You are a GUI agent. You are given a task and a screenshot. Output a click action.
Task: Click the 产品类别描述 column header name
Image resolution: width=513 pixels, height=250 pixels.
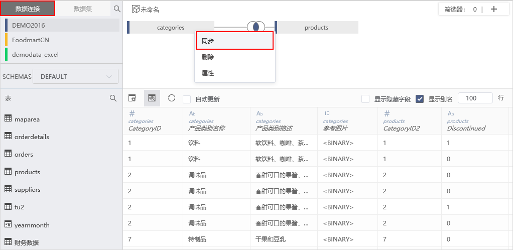pyautogui.click(x=274, y=129)
